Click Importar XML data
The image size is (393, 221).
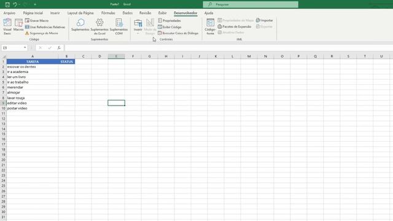click(x=265, y=20)
